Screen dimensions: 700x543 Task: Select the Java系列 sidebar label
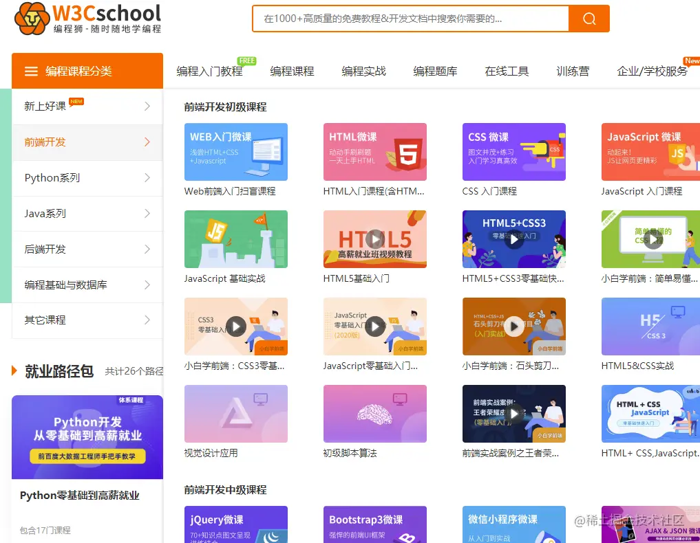point(45,214)
